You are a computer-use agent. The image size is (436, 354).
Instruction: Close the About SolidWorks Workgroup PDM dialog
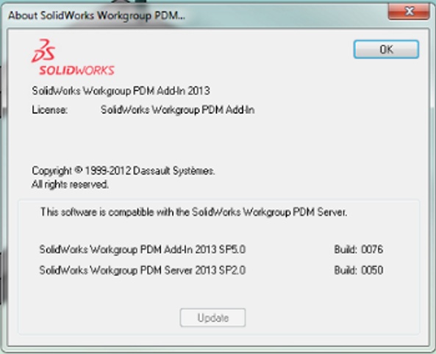[409, 11]
